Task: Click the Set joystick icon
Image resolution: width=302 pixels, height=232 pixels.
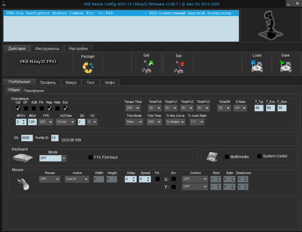Action: (x=179, y=67)
